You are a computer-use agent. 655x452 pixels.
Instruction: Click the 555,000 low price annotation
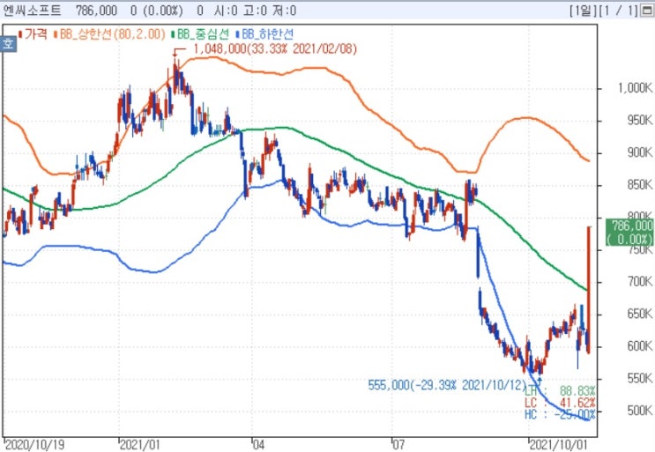click(447, 385)
